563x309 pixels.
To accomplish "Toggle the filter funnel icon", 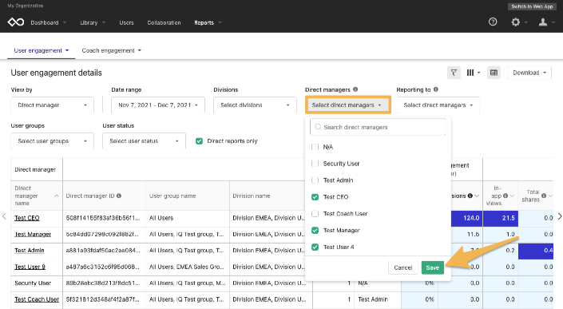I will (454, 73).
